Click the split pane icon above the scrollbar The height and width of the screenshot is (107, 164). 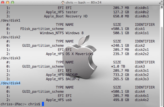pos(162,7)
